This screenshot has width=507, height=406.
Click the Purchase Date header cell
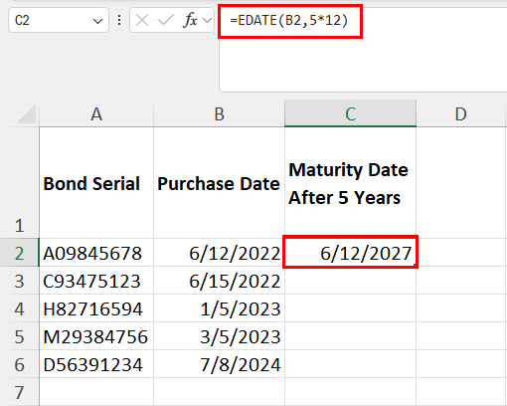pyautogui.click(x=219, y=183)
